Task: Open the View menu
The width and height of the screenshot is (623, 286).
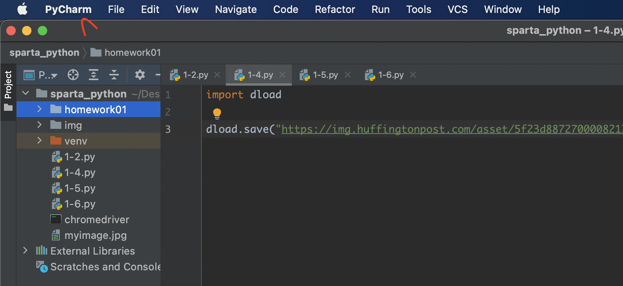Action: click(x=187, y=9)
